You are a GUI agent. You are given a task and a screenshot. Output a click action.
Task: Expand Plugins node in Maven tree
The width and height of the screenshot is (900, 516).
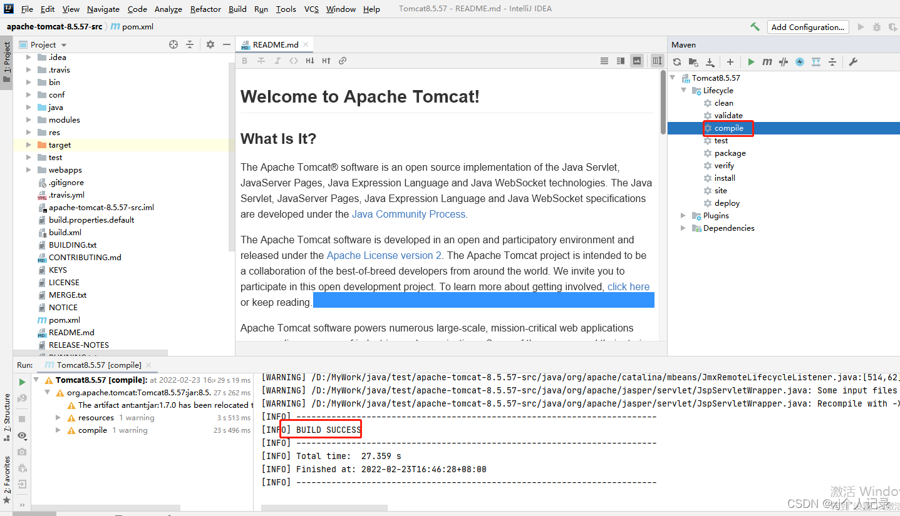click(x=683, y=216)
